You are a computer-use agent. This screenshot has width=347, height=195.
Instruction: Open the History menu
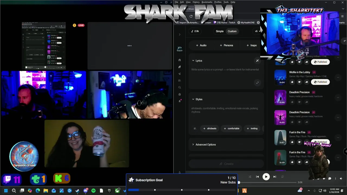tap(196, 2)
